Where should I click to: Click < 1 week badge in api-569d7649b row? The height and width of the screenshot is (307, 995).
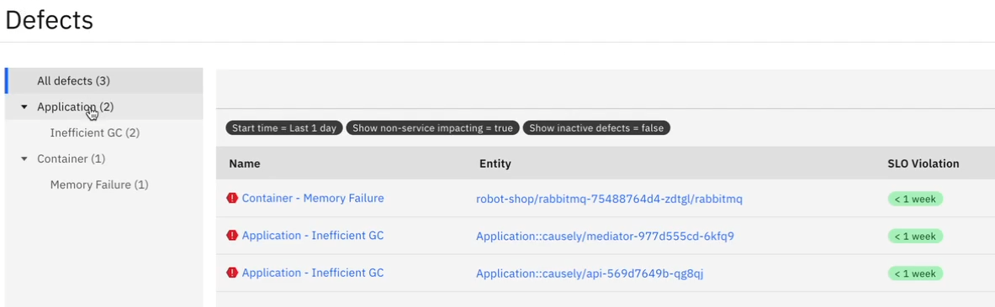pos(915,273)
